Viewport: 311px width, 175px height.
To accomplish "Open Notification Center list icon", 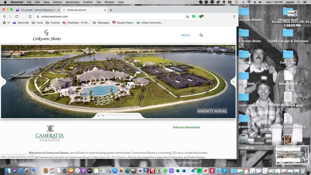I will 305,2.
